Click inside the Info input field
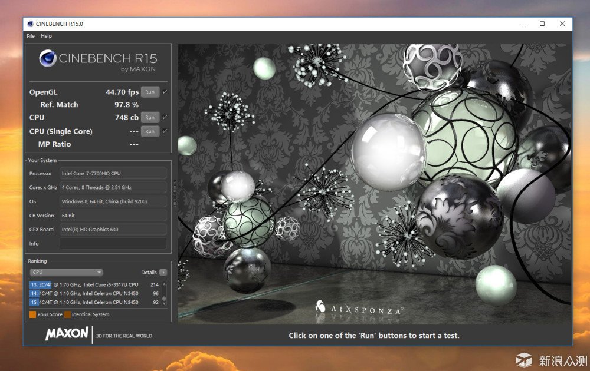Image resolution: width=590 pixels, height=371 pixels. click(113, 243)
